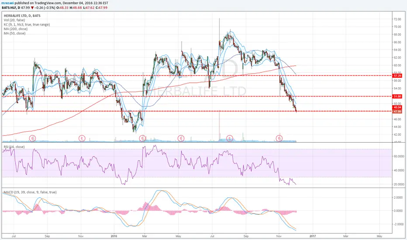Click the -2.0000 MACD axis label
407x240 pixels.
[398, 224]
